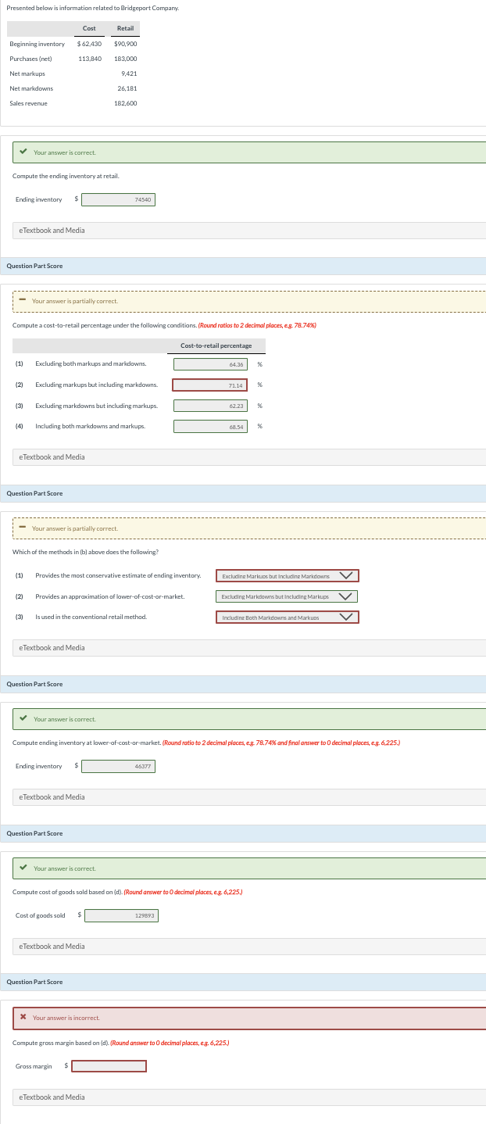Click the green checkmark icon above 'Compute the ending inventory at retail'

click(24, 152)
